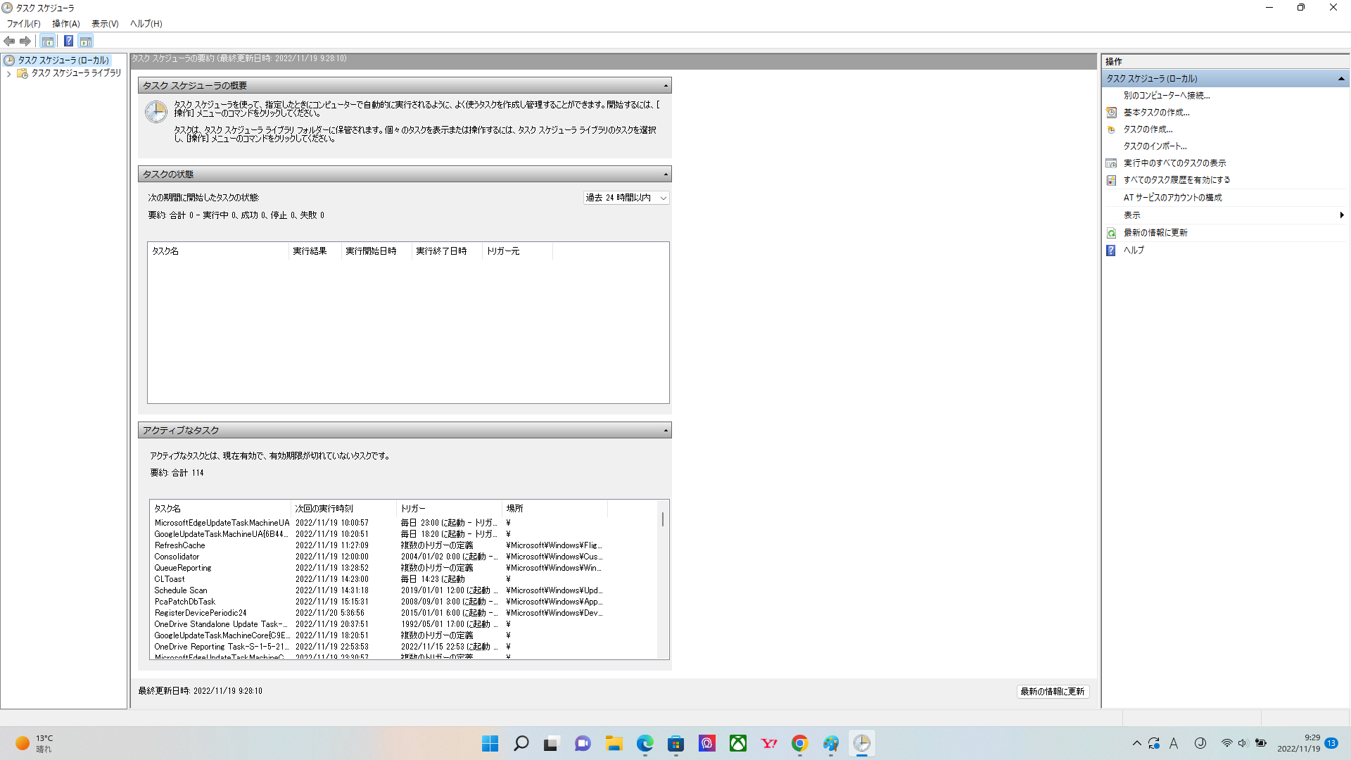This screenshot has width=1351, height=760.
Task: Select the RefreshCache task row
Action: click(x=180, y=545)
